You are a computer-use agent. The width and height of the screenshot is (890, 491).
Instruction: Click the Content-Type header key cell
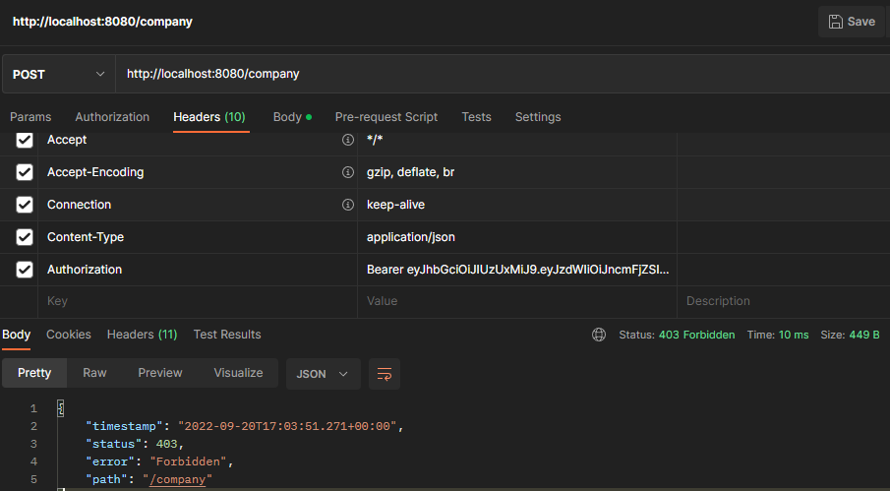pos(198,237)
